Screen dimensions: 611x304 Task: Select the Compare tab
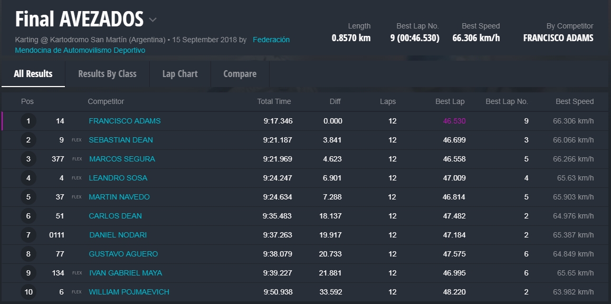click(240, 74)
